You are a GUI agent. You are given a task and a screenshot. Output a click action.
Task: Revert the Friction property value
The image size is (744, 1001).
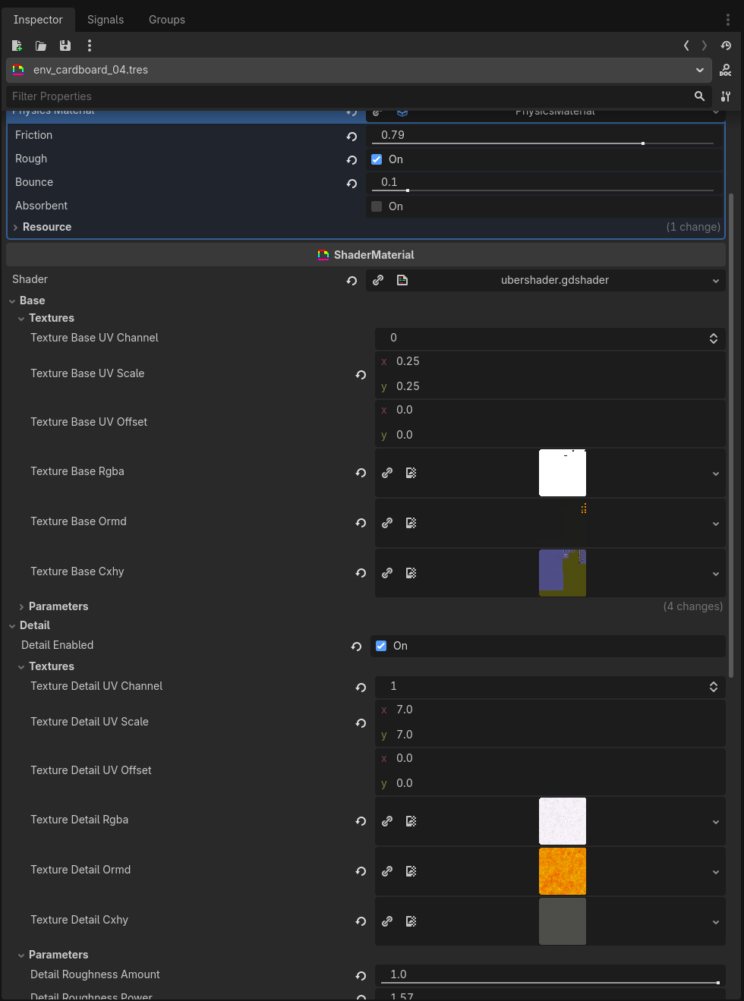(352, 137)
